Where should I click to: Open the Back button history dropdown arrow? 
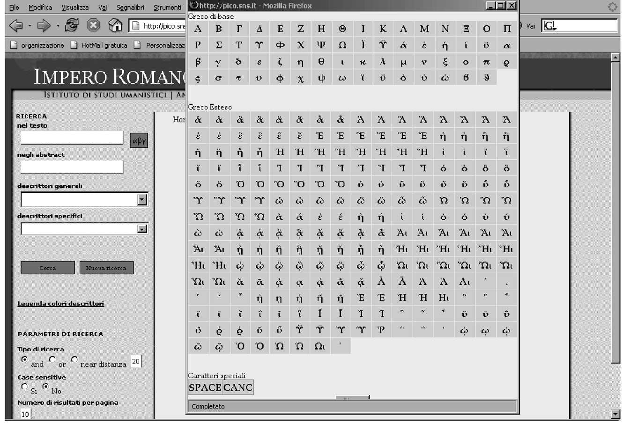[x=30, y=26]
